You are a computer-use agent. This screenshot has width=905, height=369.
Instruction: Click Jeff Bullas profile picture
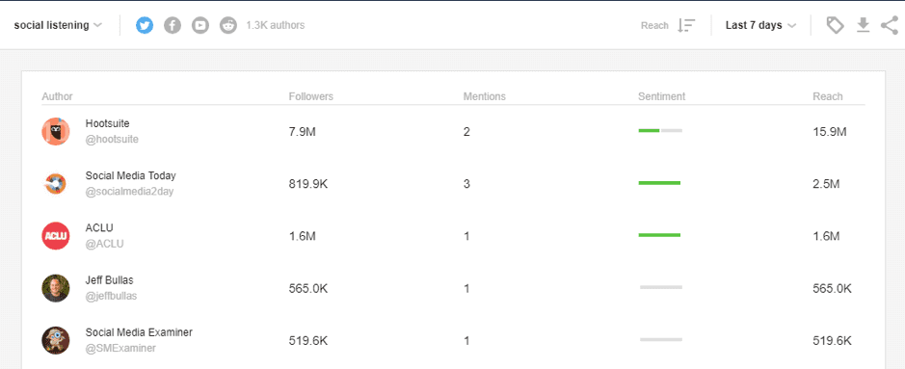click(56, 288)
